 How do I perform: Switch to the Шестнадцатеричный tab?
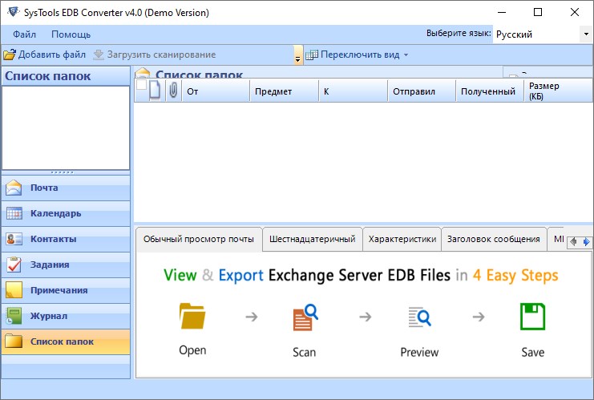point(312,239)
